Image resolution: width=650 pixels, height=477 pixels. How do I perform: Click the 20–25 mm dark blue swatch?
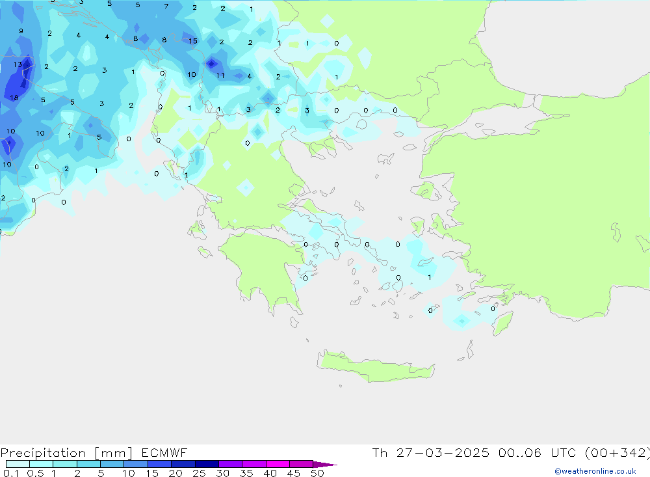183,464
